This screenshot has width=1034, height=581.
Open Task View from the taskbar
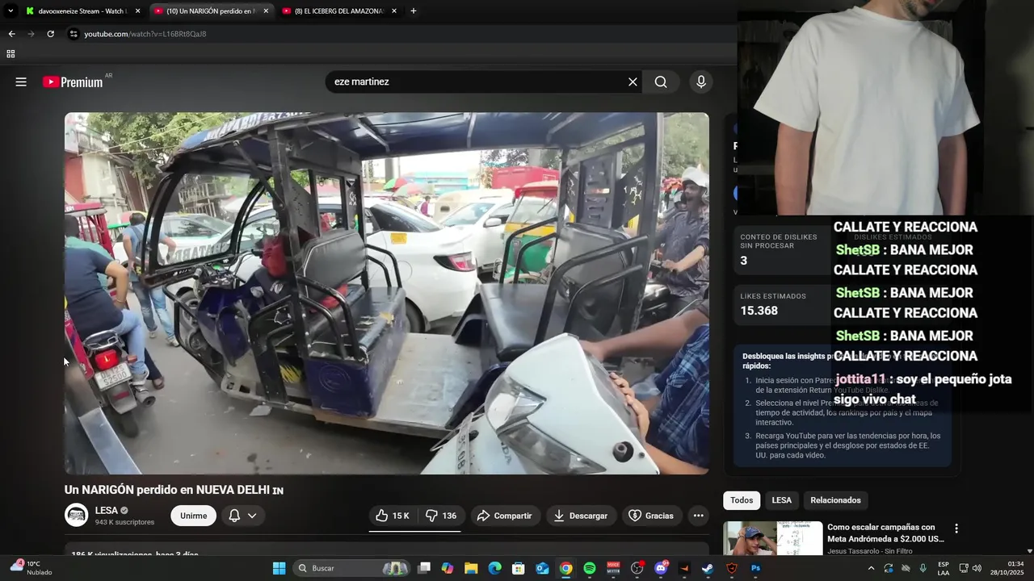coord(424,568)
